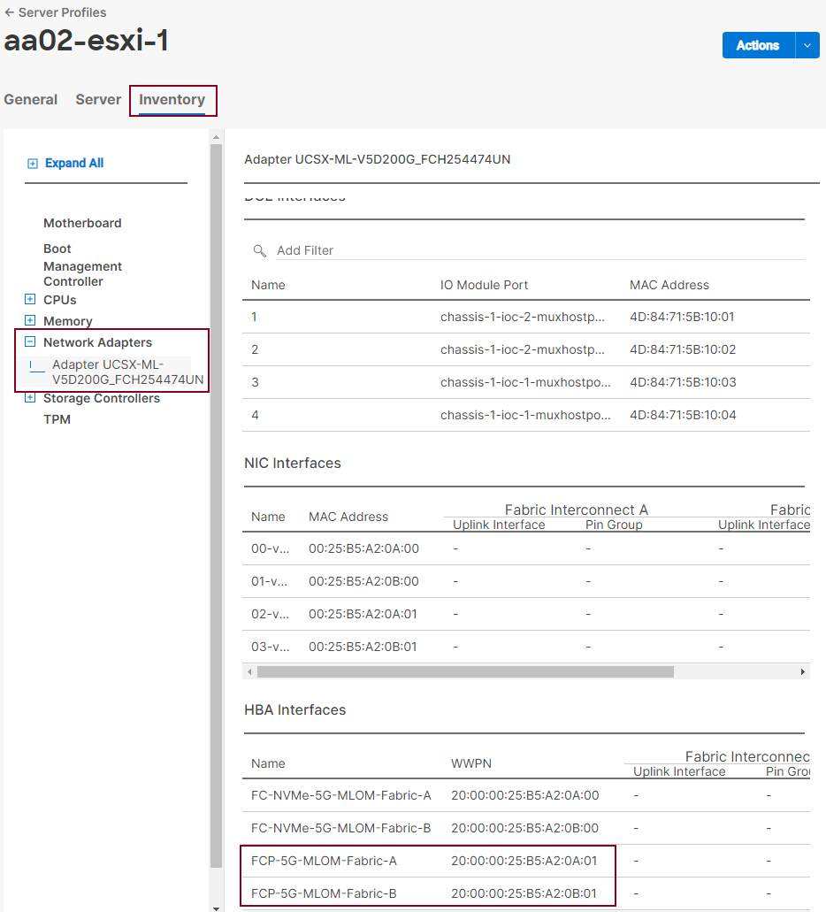Image resolution: width=826 pixels, height=912 pixels.
Task: Click the NIC Interfaces section heading
Action: click(293, 463)
